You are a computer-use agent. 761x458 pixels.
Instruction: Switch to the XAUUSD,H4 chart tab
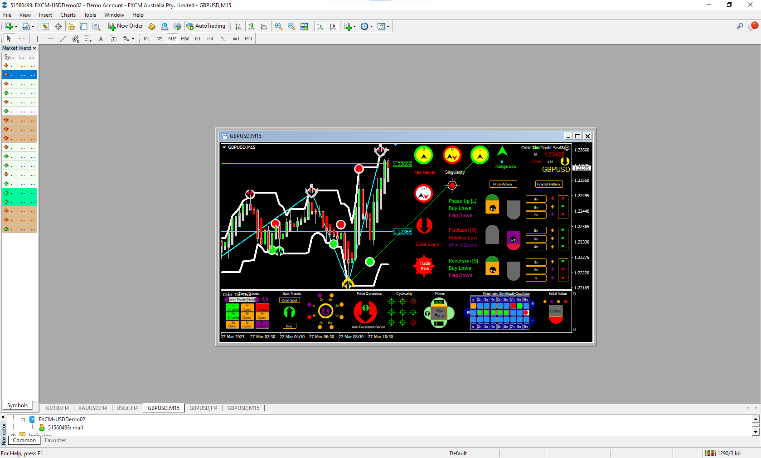point(92,408)
